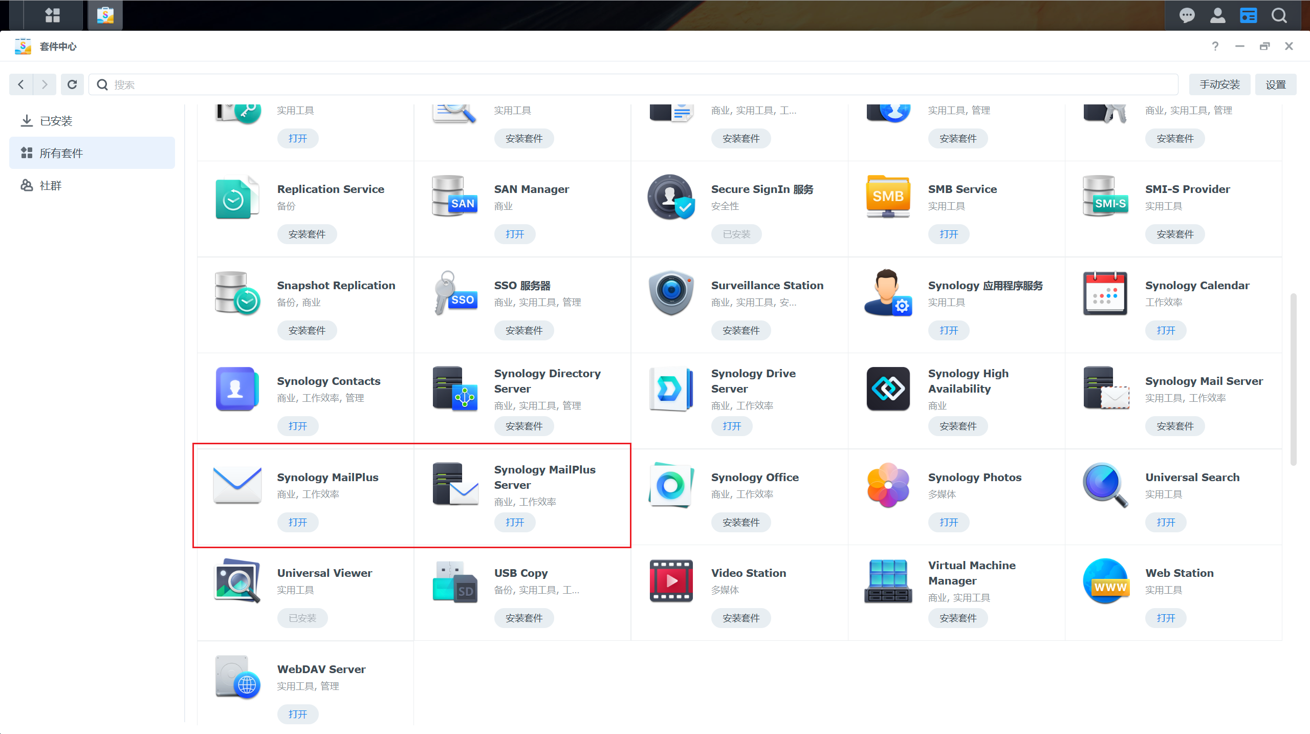Install Synology Office package
The image size is (1310, 734).
pyautogui.click(x=741, y=523)
